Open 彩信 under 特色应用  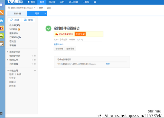19,74
